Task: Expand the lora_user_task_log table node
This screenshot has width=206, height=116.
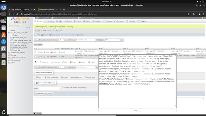Action: coord(11,45)
